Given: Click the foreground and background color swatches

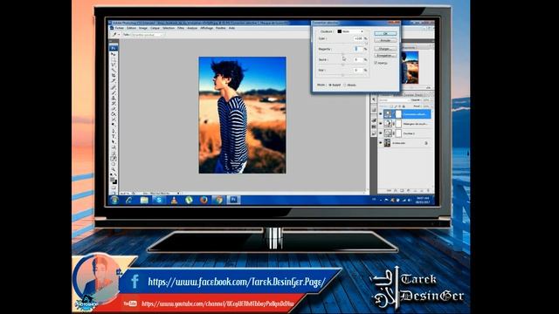Looking at the screenshot, I should [114, 180].
